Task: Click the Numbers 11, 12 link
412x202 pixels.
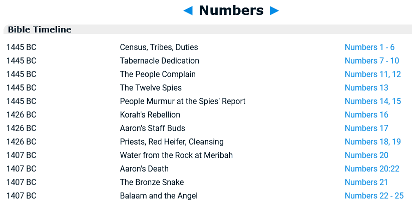Action: [x=372, y=74]
